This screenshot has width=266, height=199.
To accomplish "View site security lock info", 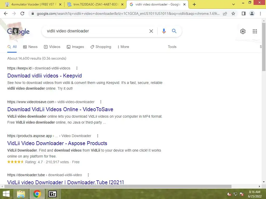I will click(33, 13).
